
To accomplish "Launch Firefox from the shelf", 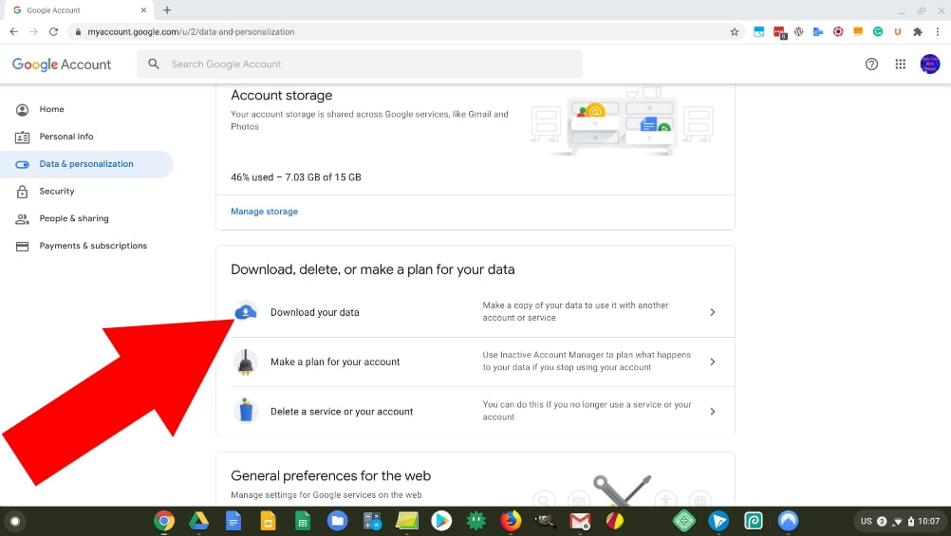I will click(x=511, y=520).
